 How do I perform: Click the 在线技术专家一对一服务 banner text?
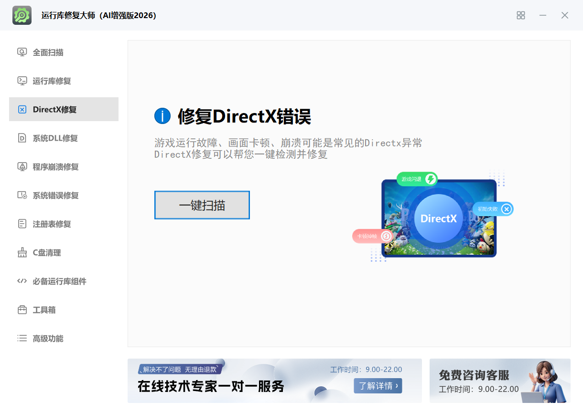pyautogui.click(x=211, y=386)
